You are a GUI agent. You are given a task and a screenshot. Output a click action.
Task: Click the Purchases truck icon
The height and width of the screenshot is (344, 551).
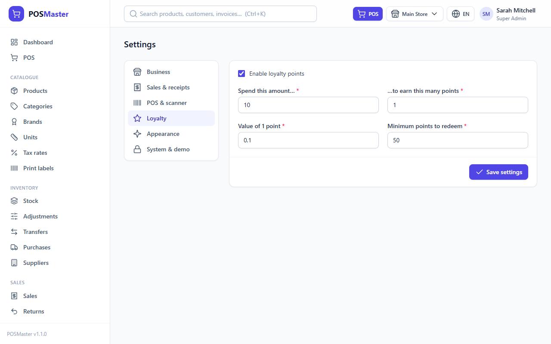[14, 247]
